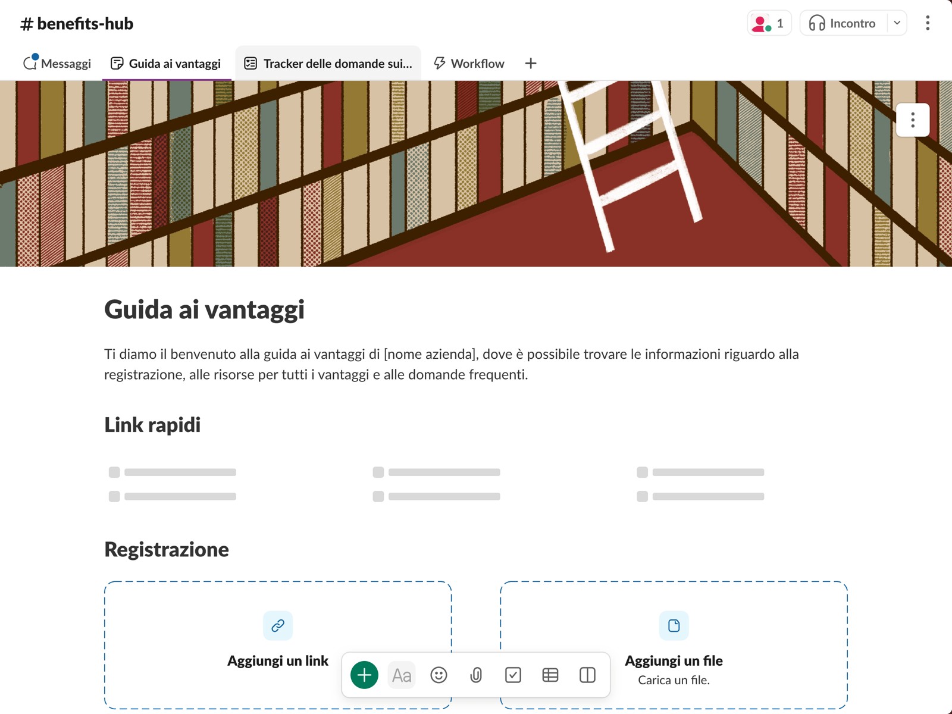The width and height of the screenshot is (952, 714).
Task: Click the Aggiungi un link card
Action: (x=277, y=631)
